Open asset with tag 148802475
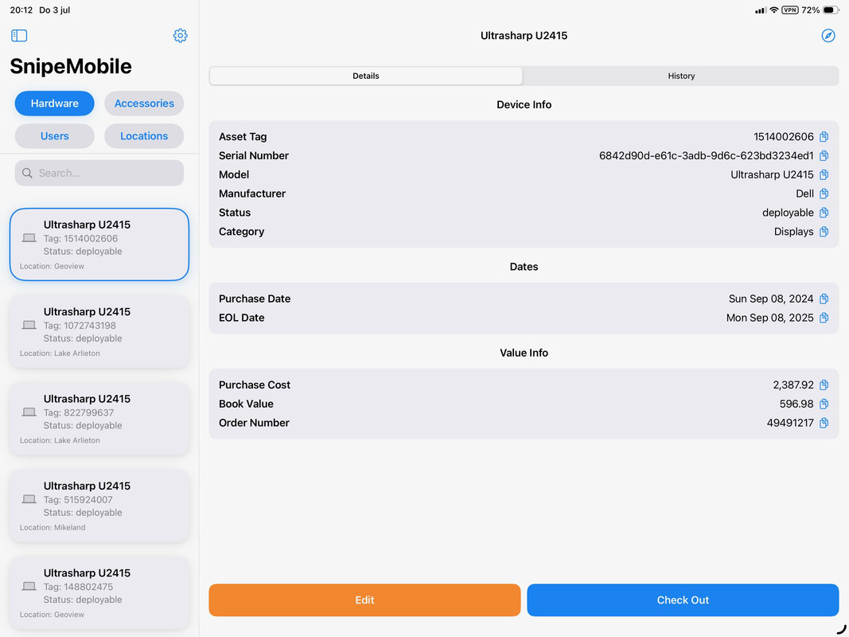 pos(99,593)
